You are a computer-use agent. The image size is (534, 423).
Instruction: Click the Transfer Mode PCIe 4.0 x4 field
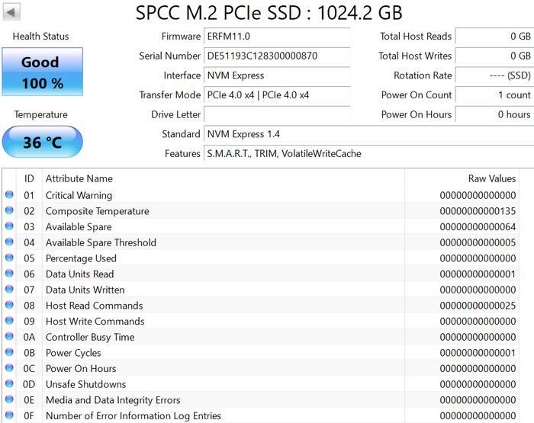pyautogui.click(x=277, y=95)
